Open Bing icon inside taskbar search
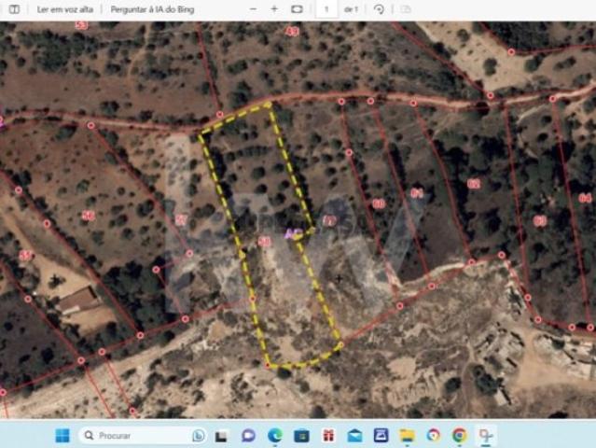The height and width of the screenshot is (448, 596). (198, 435)
